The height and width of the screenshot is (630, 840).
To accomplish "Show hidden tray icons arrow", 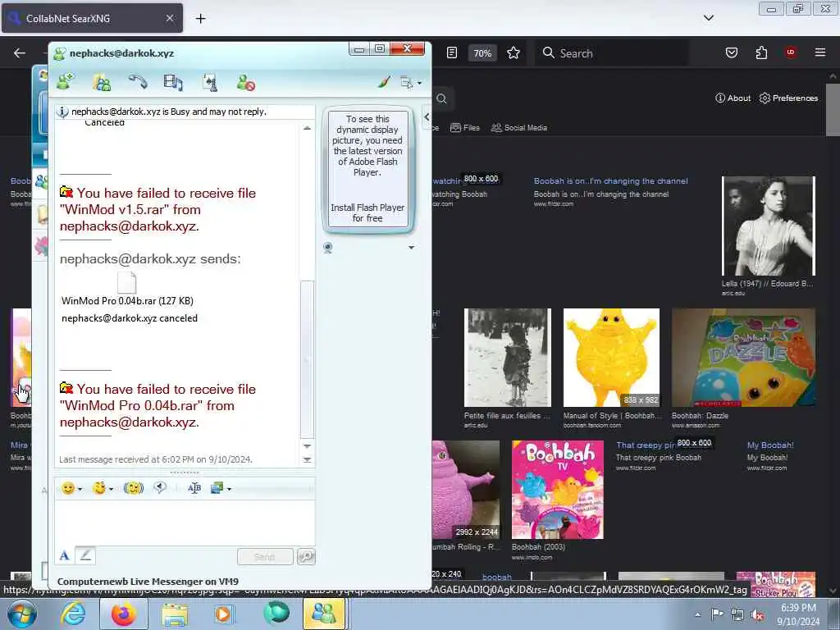I will click(x=697, y=614).
